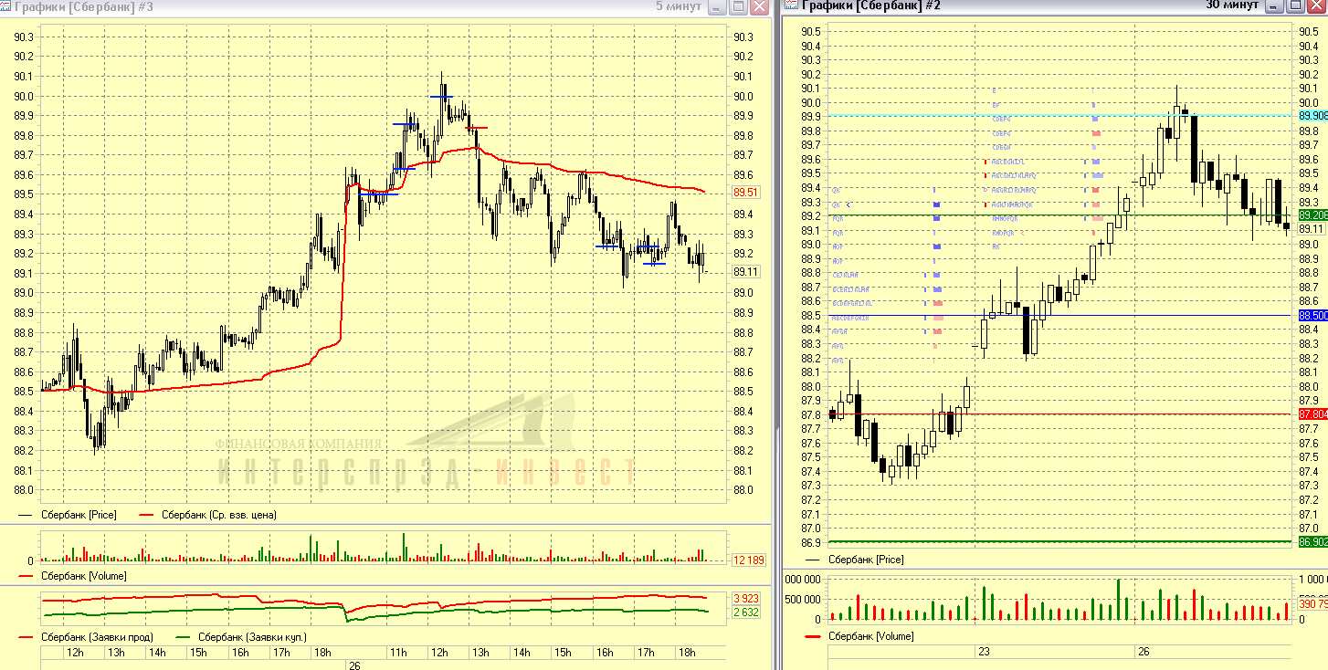Click the red 89.51 average price label

pyautogui.click(x=745, y=193)
